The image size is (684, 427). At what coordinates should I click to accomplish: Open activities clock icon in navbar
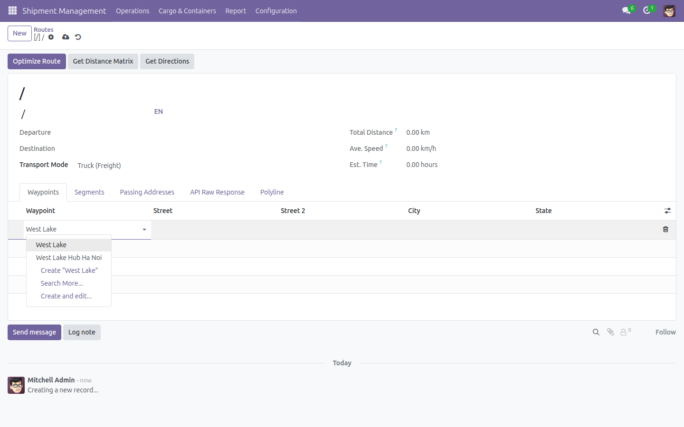coord(646,10)
